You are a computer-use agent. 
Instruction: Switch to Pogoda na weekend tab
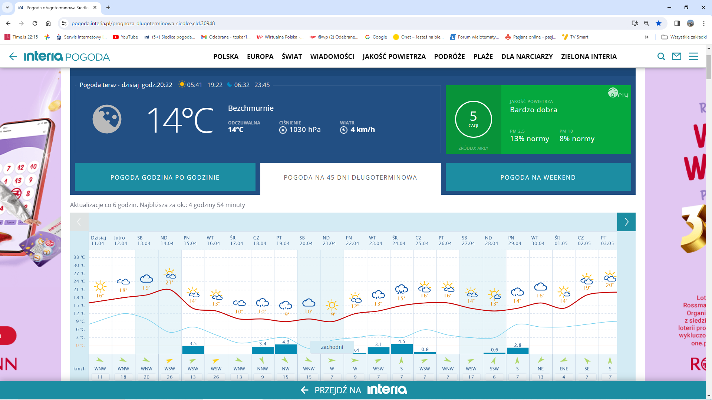tap(538, 177)
